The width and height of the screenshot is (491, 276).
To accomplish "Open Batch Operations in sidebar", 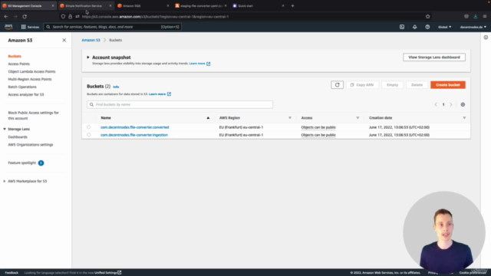I will (x=22, y=87).
